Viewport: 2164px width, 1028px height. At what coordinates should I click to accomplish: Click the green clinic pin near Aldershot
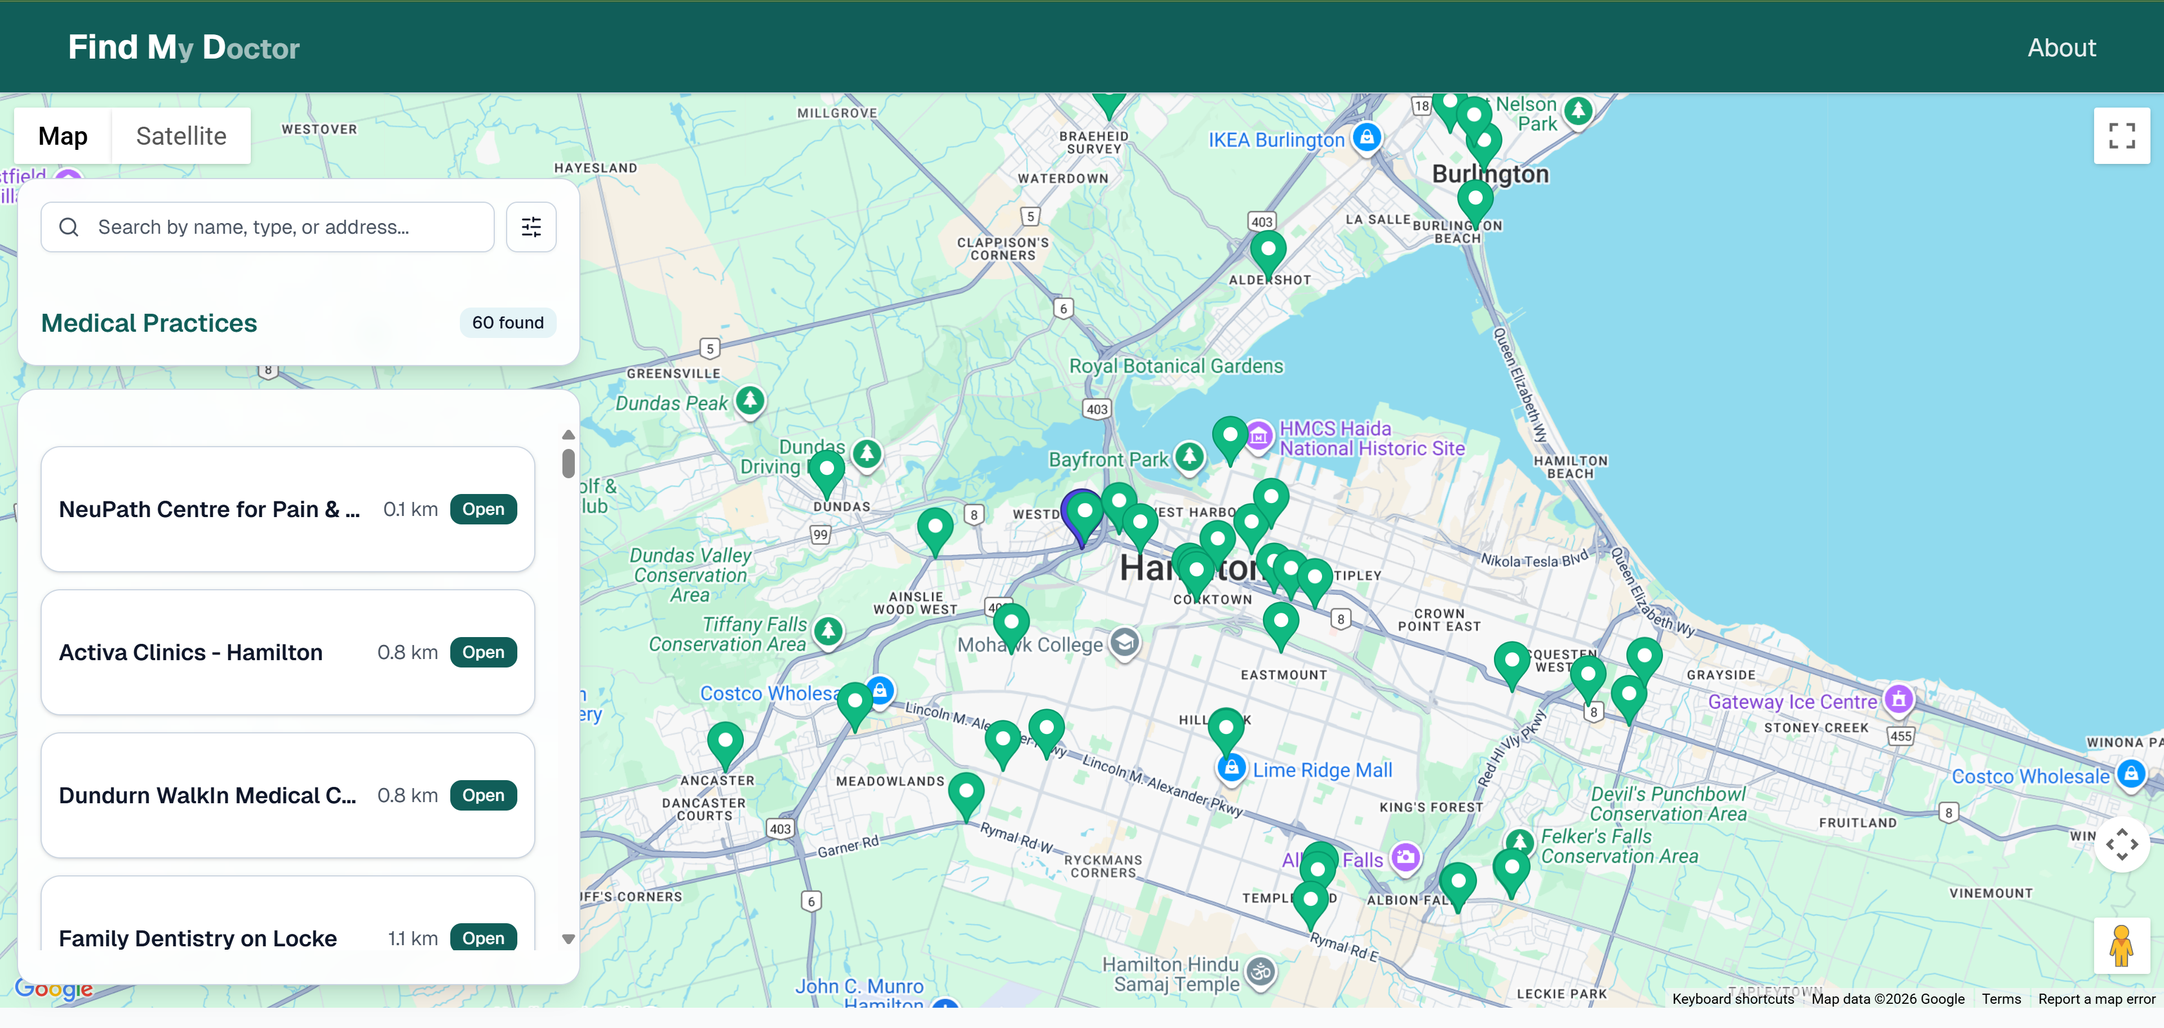1267,250
